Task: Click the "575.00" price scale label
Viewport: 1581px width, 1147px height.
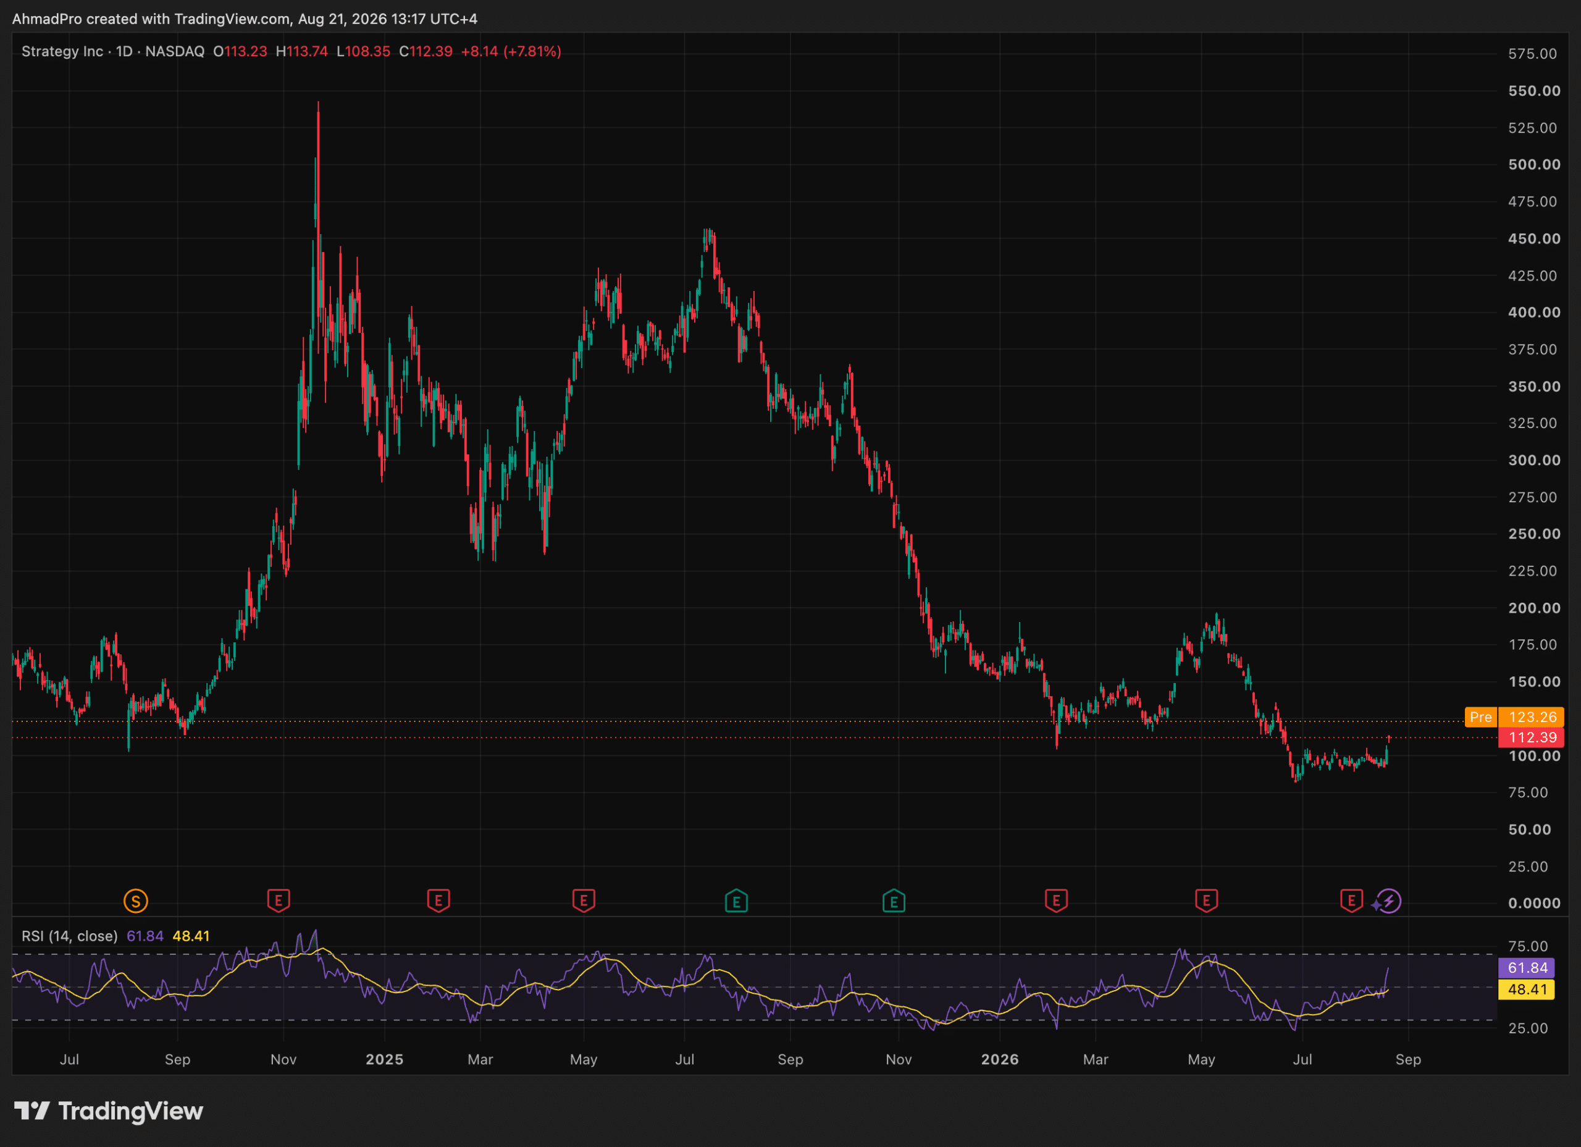Action: click(1532, 54)
